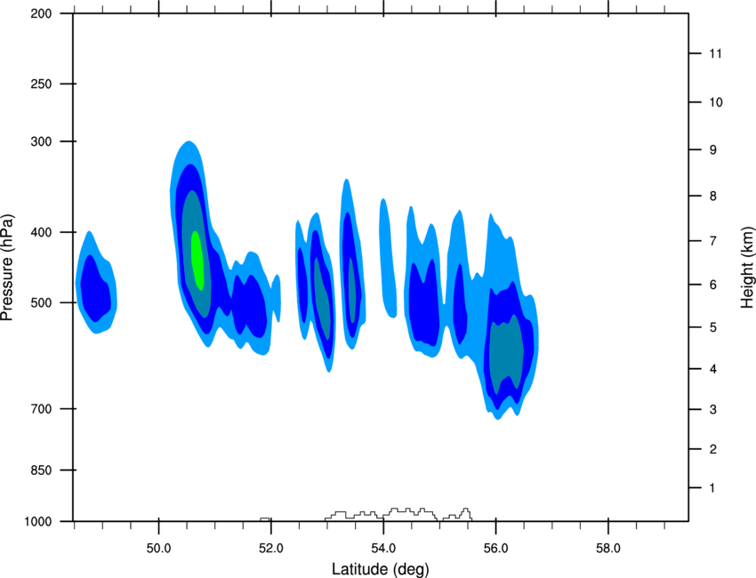Viewport: 756px width, 578px height.
Task: Click the terrain outline near 54.0 latitude
Action: click(398, 514)
